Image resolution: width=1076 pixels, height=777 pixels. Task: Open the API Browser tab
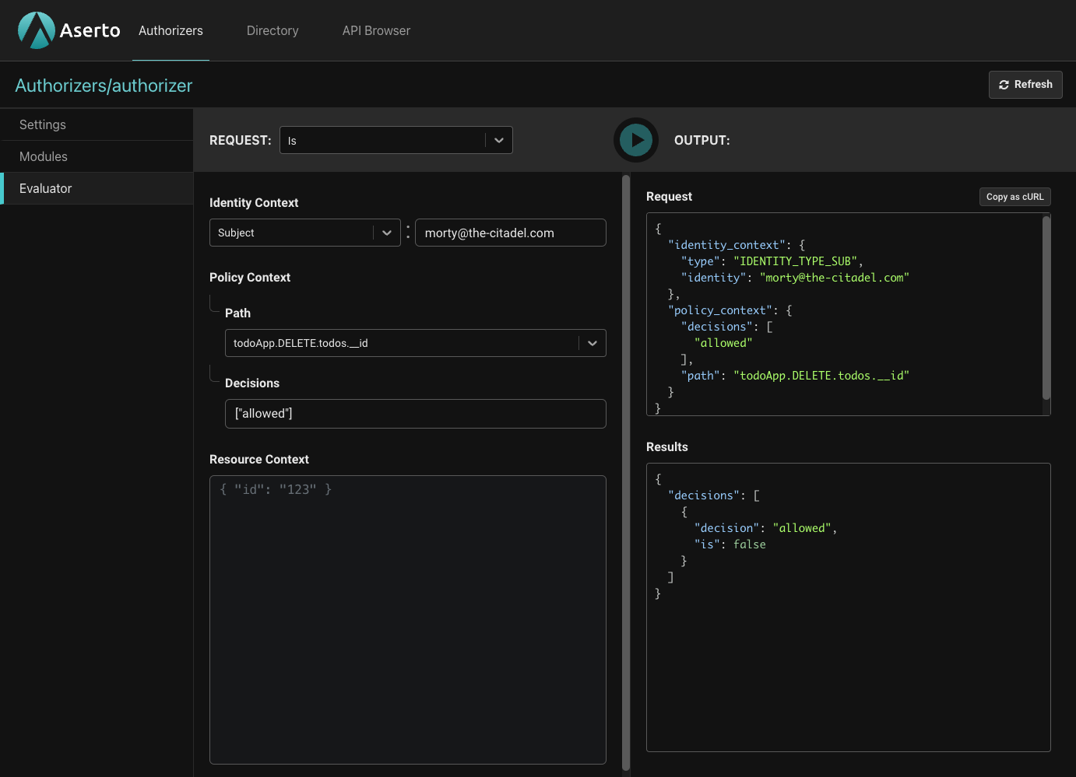pos(376,30)
